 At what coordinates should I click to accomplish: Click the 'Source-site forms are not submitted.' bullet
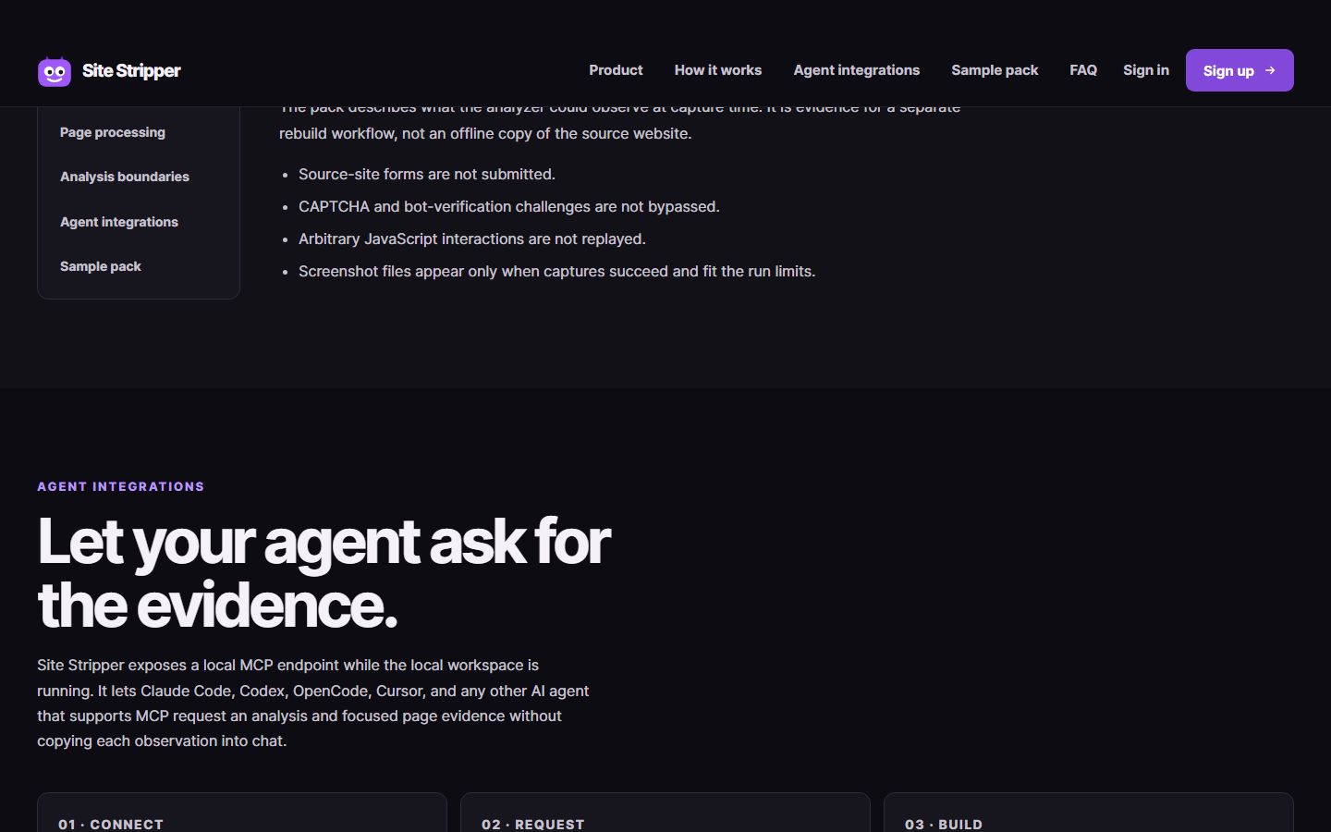[x=427, y=174]
